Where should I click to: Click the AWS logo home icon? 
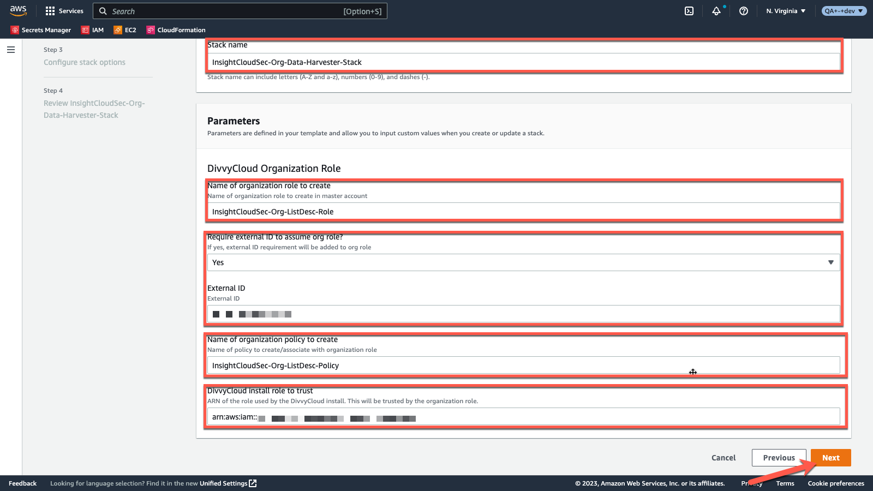18,11
